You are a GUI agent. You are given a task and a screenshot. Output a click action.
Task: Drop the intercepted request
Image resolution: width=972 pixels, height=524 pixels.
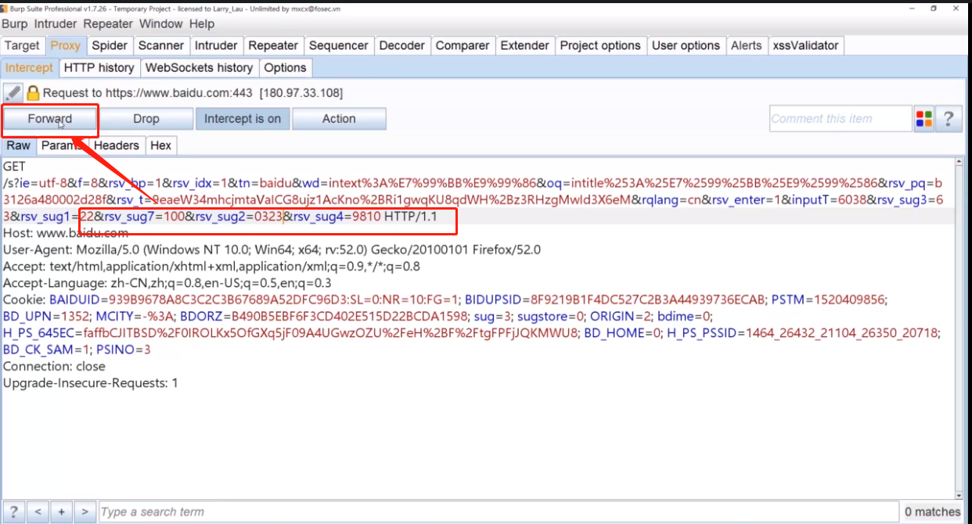coord(146,119)
